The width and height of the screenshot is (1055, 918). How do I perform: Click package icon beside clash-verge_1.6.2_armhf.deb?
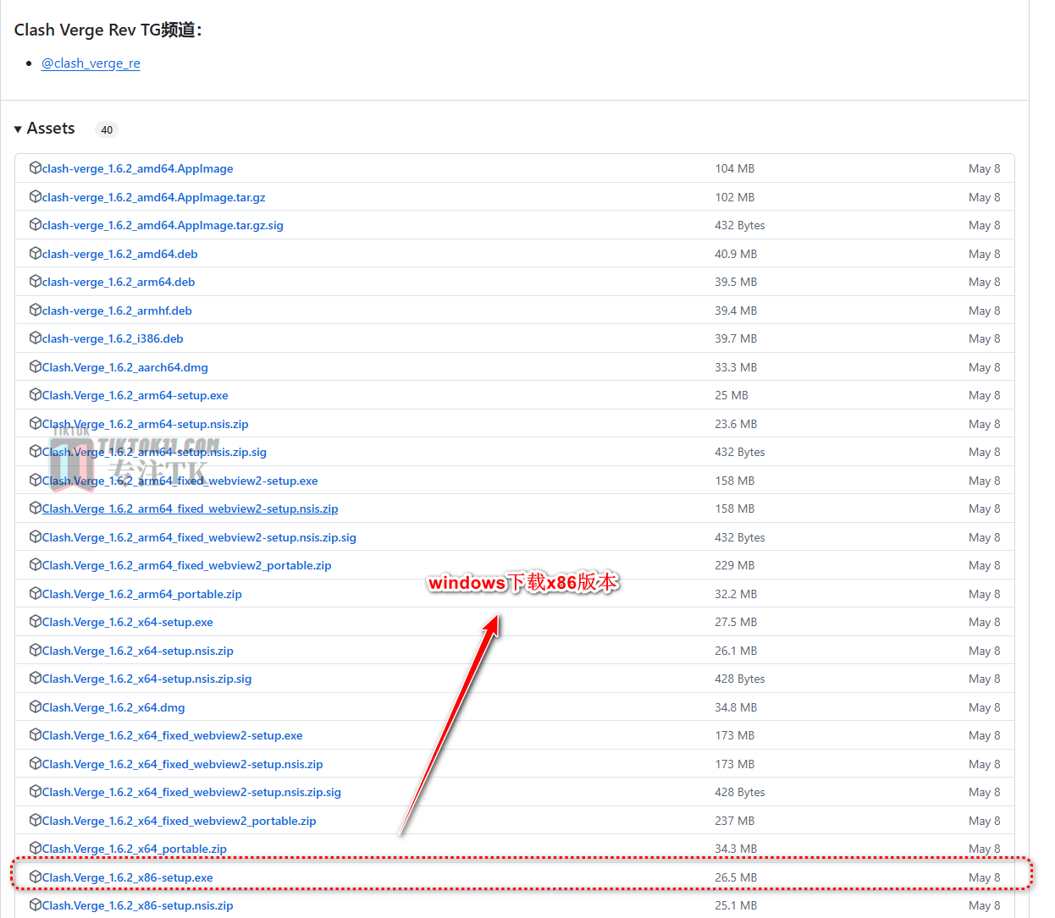coord(36,310)
